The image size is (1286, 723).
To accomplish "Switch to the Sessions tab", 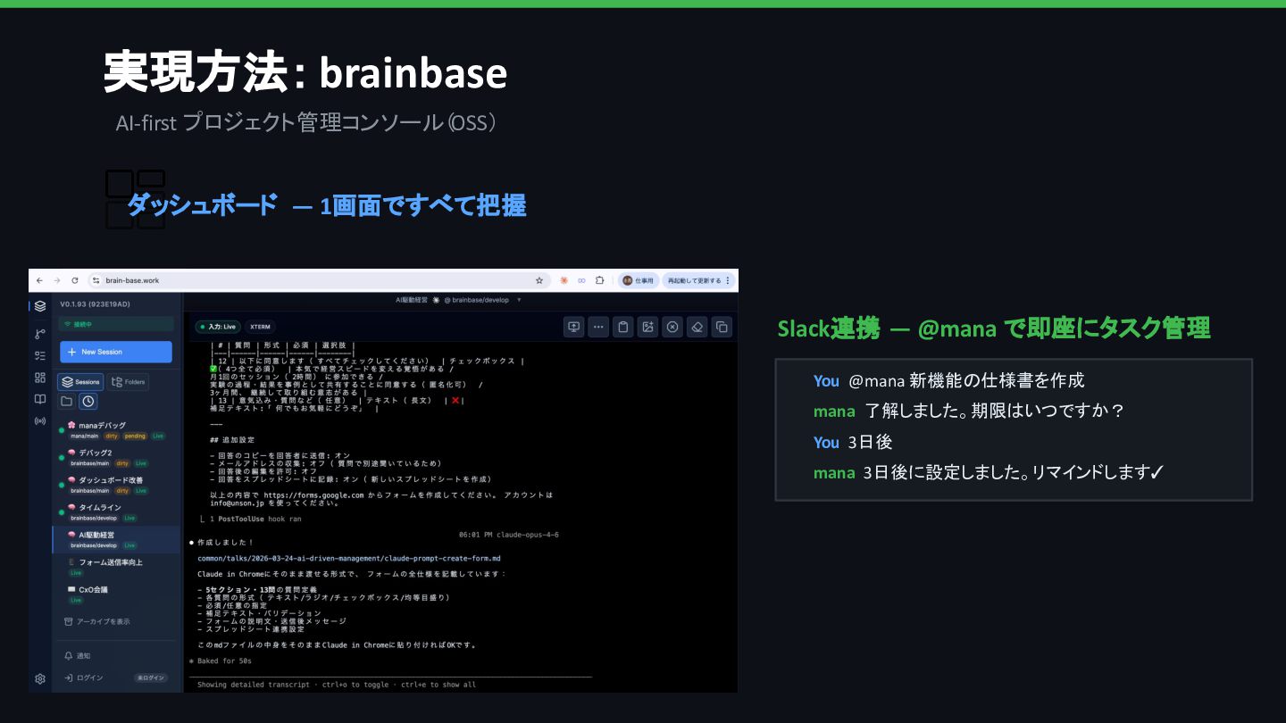I will click(x=80, y=382).
